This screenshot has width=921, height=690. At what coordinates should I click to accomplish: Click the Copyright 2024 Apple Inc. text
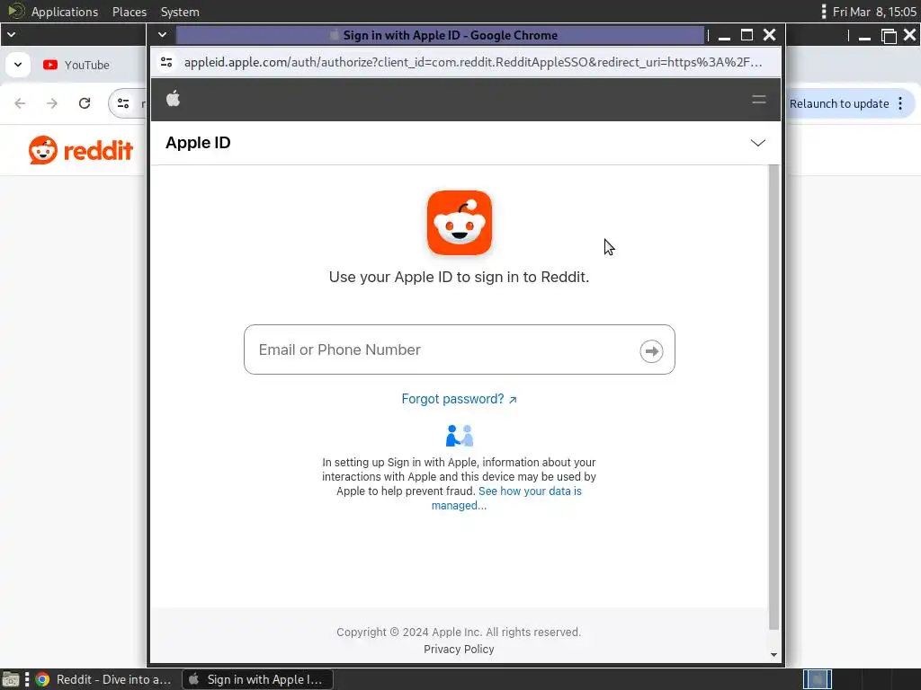coord(458,632)
